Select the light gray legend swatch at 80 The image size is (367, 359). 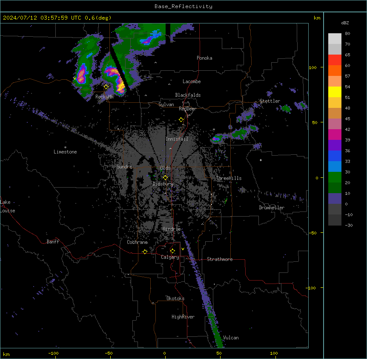pyautogui.click(x=335, y=39)
